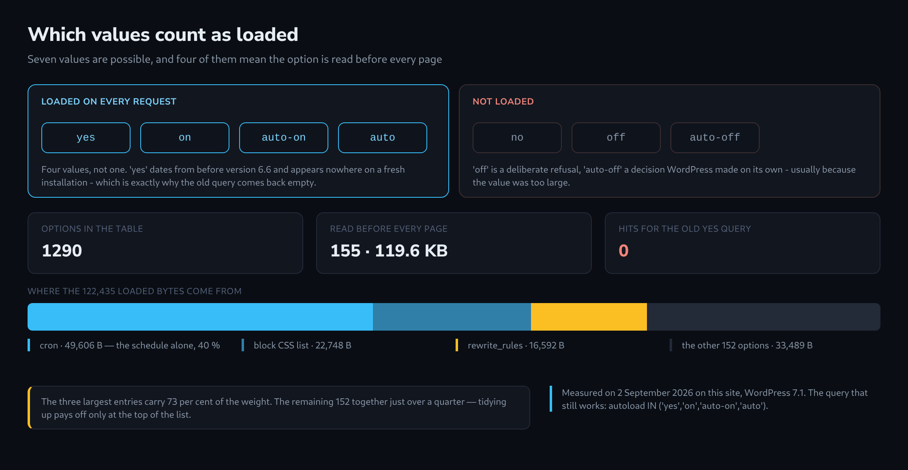Screen dimensions: 908x470
Task: Click the grey other-options bar segment
Action: pyautogui.click(x=764, y=317)
